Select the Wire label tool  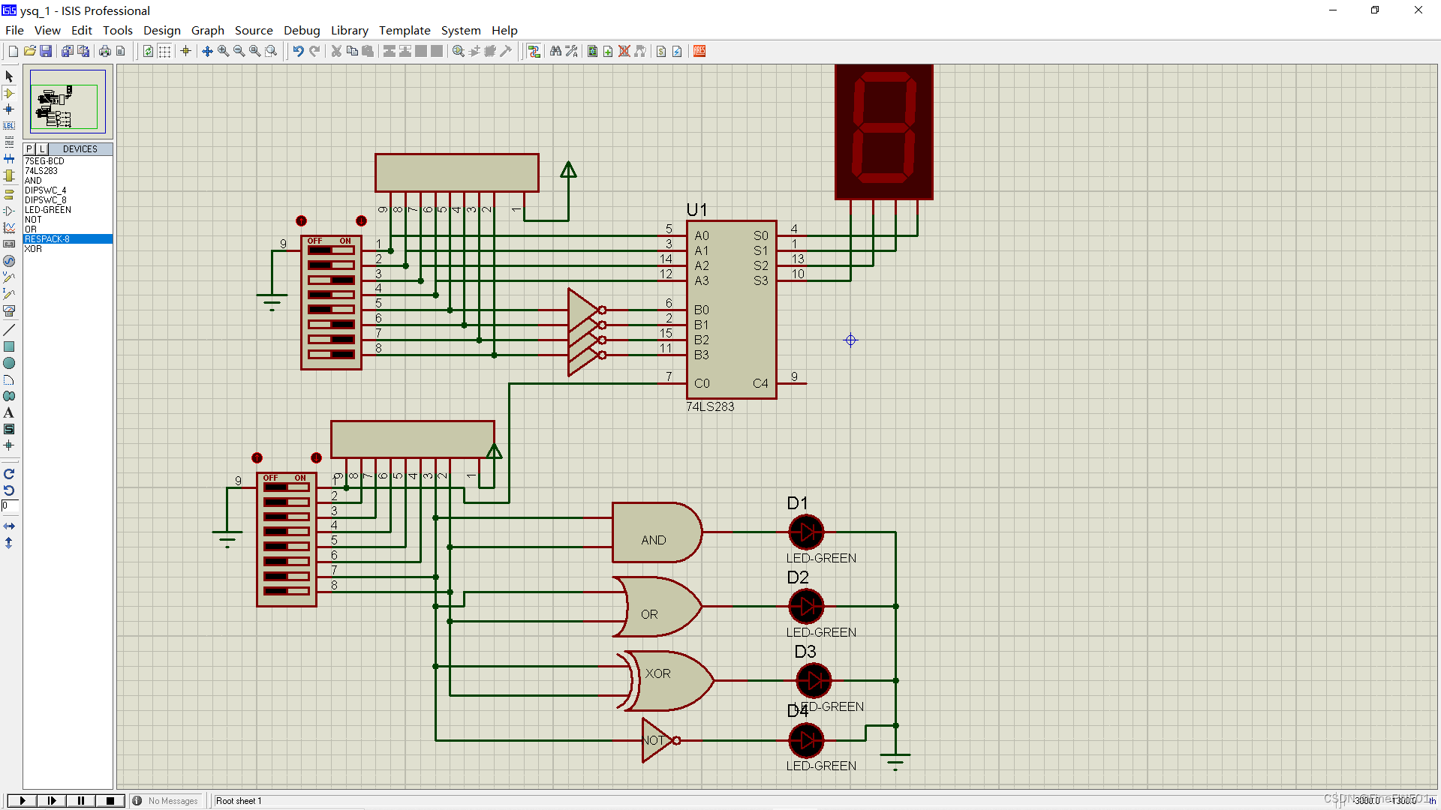click(9, 126)
